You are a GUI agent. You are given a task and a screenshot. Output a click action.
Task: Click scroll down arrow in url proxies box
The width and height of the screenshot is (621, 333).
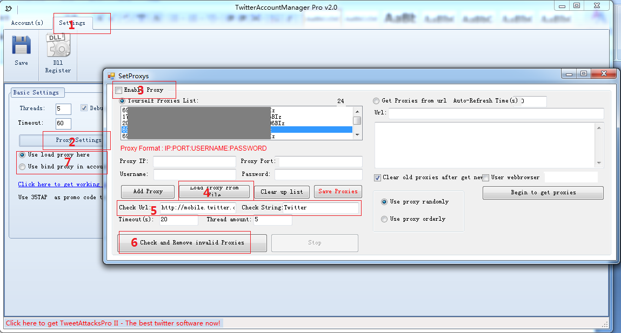[599, 163]
